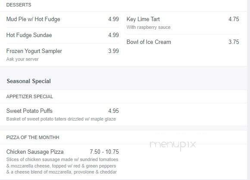The image size is (250, 180).
Task: Click the 'With raspberry sauce' description
Action: (x=148, y=27)
